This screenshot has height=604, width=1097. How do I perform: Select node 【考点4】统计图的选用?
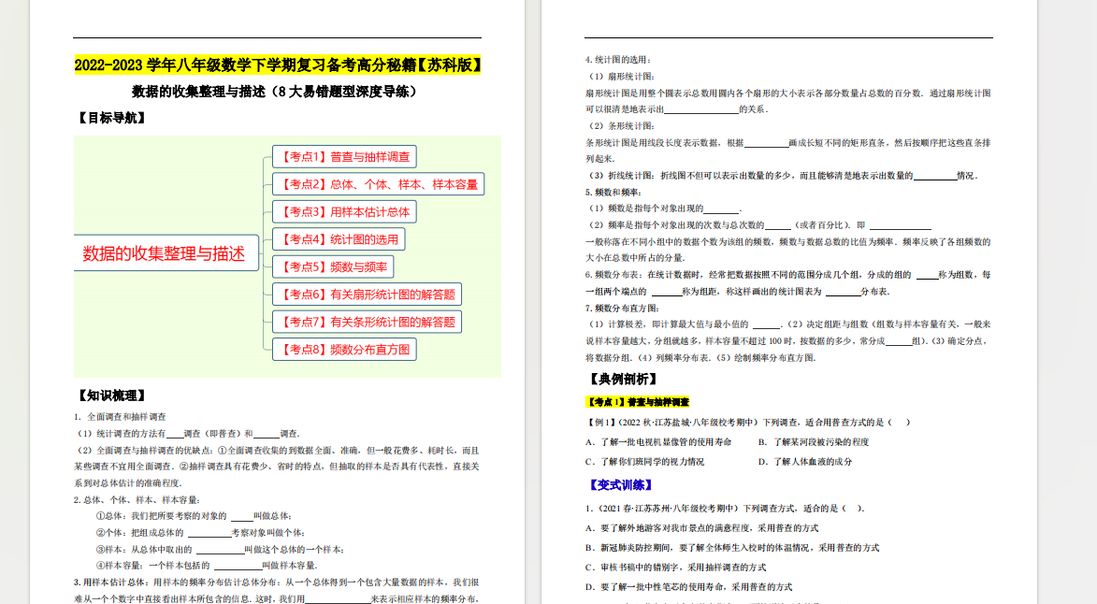pos(339,239)
